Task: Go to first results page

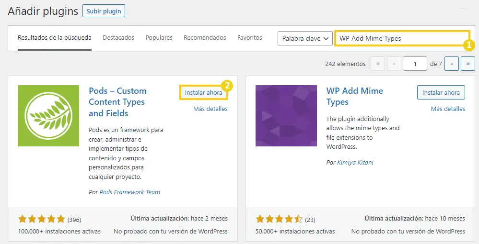Action: coord(378,64)
